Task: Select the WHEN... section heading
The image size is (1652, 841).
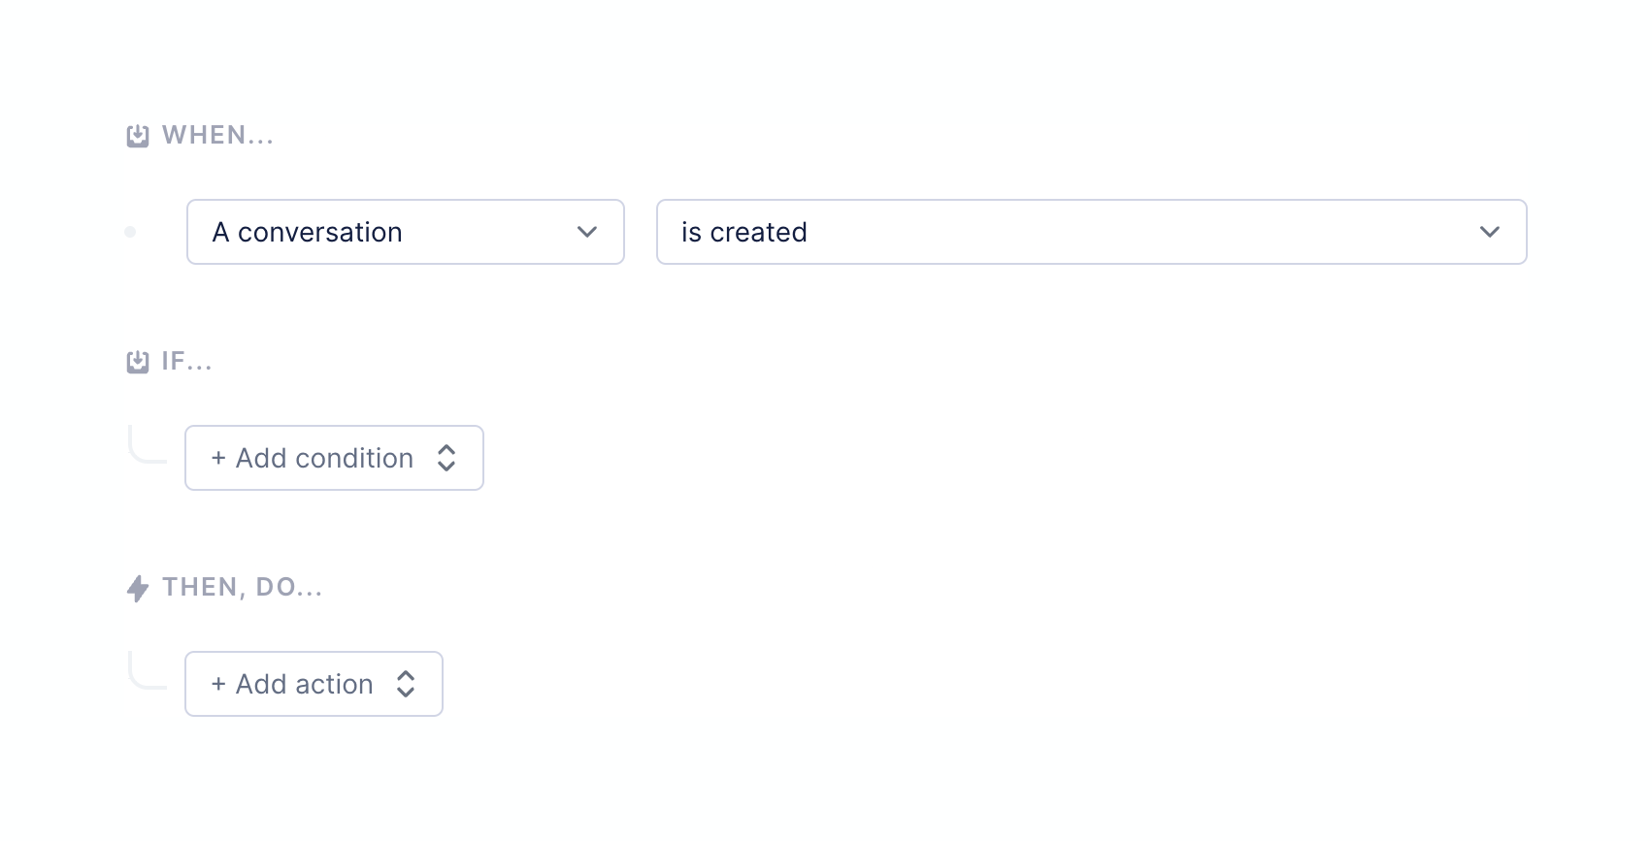Action: [x=217, y=136]
